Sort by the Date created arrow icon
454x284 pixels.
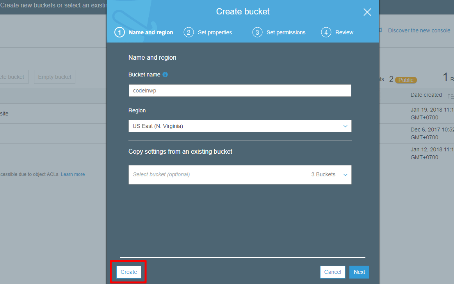point(450,96)
